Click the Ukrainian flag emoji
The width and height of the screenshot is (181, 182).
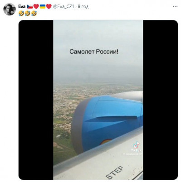pos(43,6)
